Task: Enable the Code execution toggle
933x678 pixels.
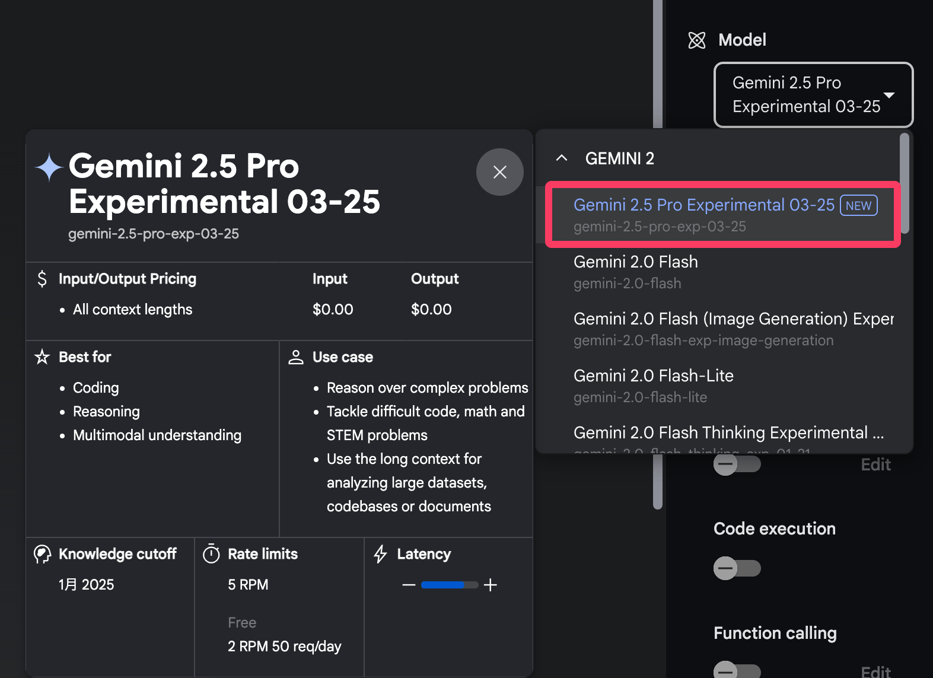Action: coord(736,568)
